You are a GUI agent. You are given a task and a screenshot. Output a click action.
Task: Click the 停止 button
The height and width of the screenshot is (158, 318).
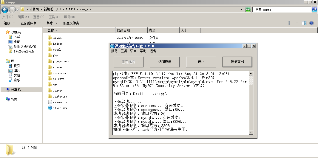pyautogui.click(x=201, y=62)
